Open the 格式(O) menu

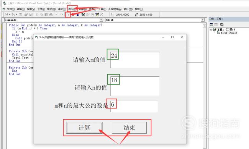point(51,9)
